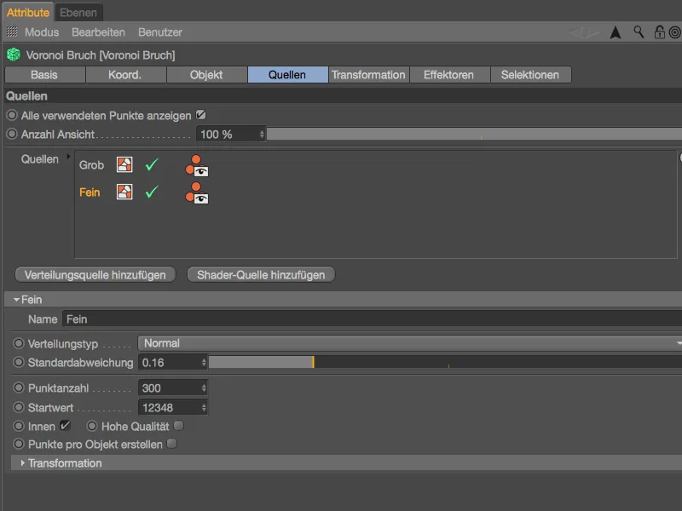Click the Punktanzahl 300 field
682x511 pixels.
point(173,388)
